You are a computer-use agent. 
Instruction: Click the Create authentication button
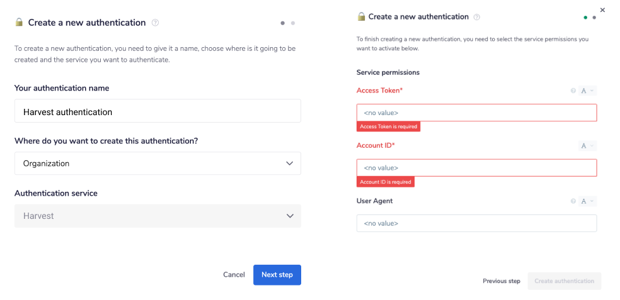pos(565,281)
